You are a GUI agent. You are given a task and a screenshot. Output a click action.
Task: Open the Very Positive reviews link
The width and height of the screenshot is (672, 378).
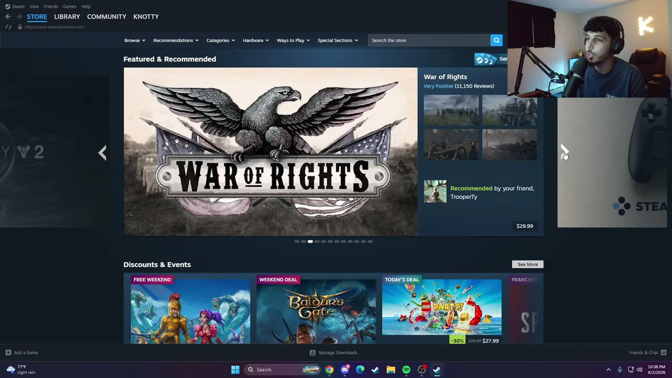[x=438, y=86]
